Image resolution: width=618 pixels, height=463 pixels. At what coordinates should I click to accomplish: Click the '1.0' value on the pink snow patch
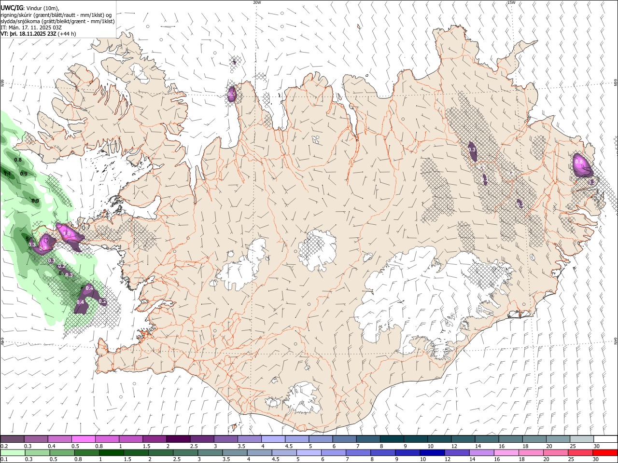click(67, 233)
